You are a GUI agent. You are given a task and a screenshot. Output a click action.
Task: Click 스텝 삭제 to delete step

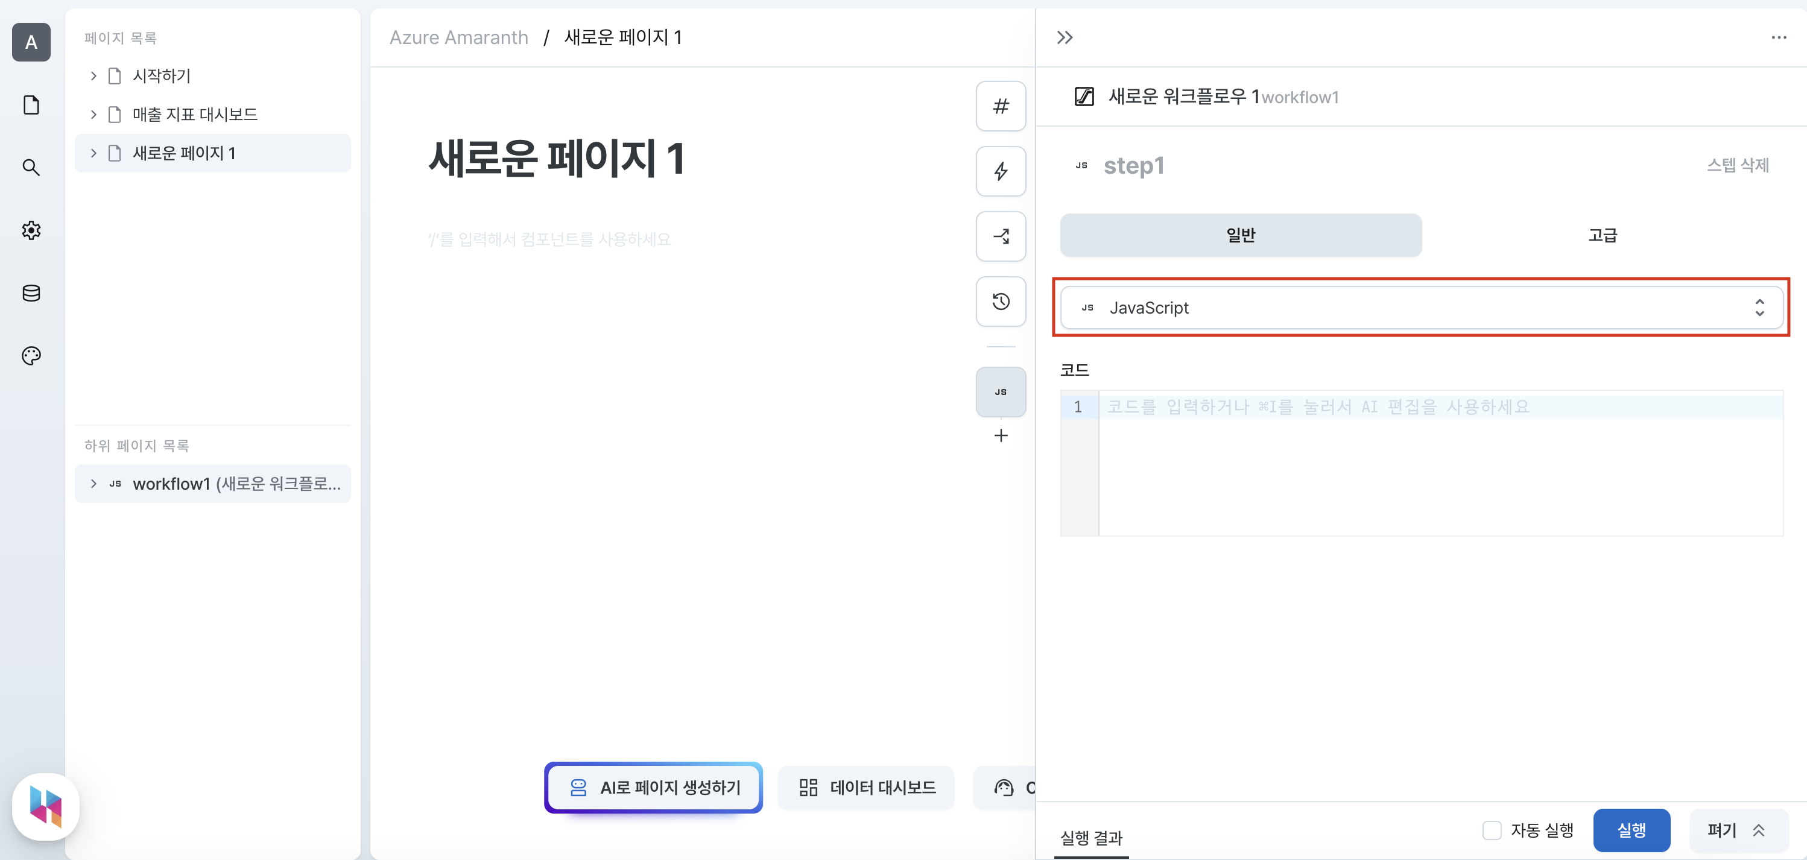pos(1738,165)
